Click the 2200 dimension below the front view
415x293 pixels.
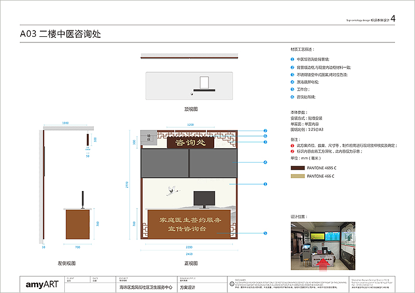tap(189, 247)
